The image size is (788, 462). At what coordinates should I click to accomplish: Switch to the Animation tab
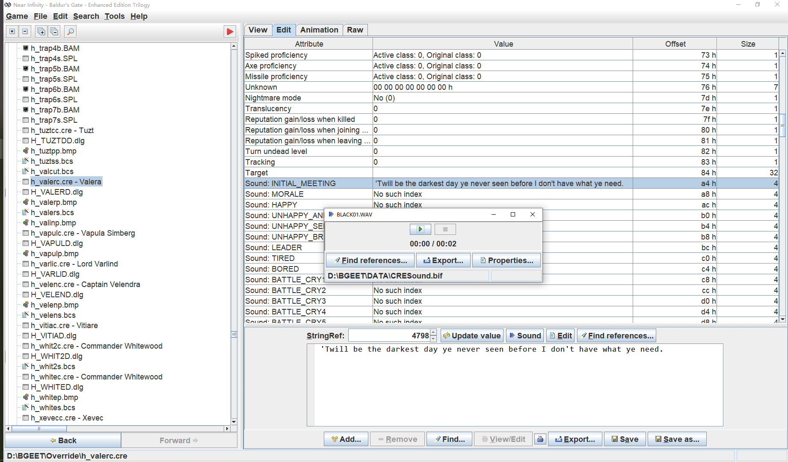(319, 30)
